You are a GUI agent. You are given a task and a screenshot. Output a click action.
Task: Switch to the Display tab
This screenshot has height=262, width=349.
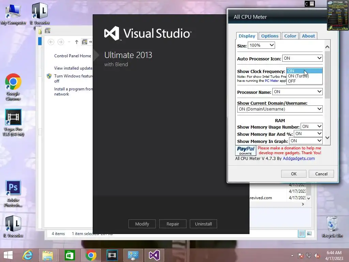pyautogui.click(x=247, y=36)
